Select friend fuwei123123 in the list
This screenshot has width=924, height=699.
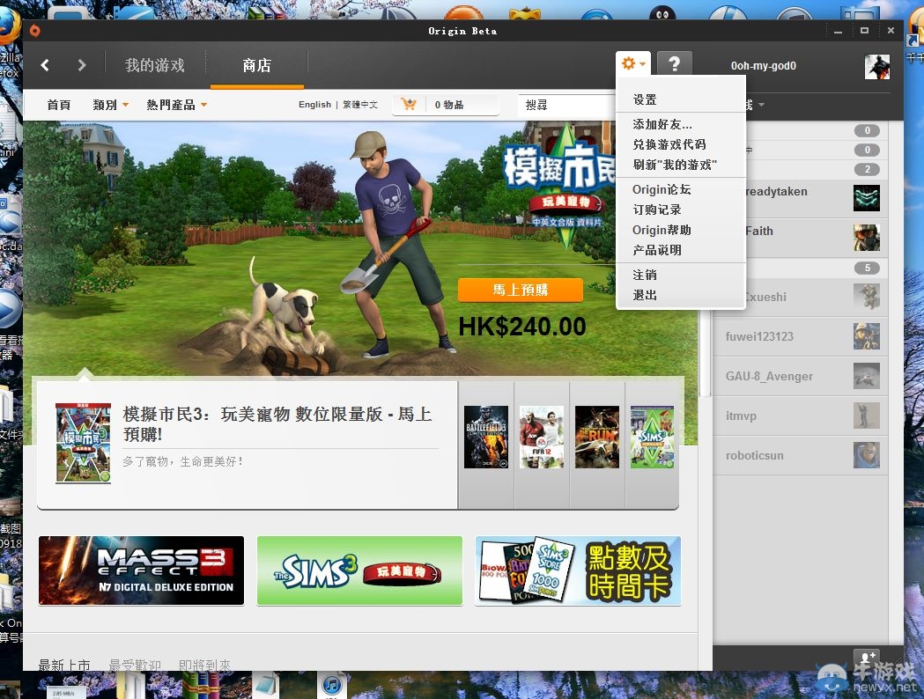(800, 336)
